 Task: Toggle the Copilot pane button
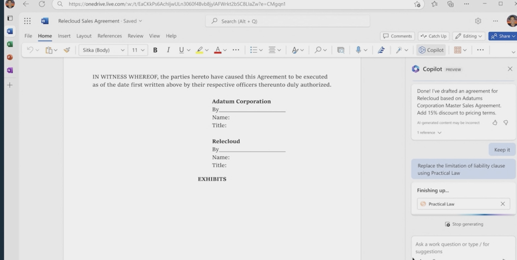click(x=431, y=50)
